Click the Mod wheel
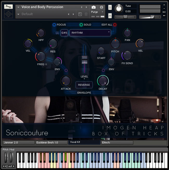The image size is (169, 170). (11, 157)
